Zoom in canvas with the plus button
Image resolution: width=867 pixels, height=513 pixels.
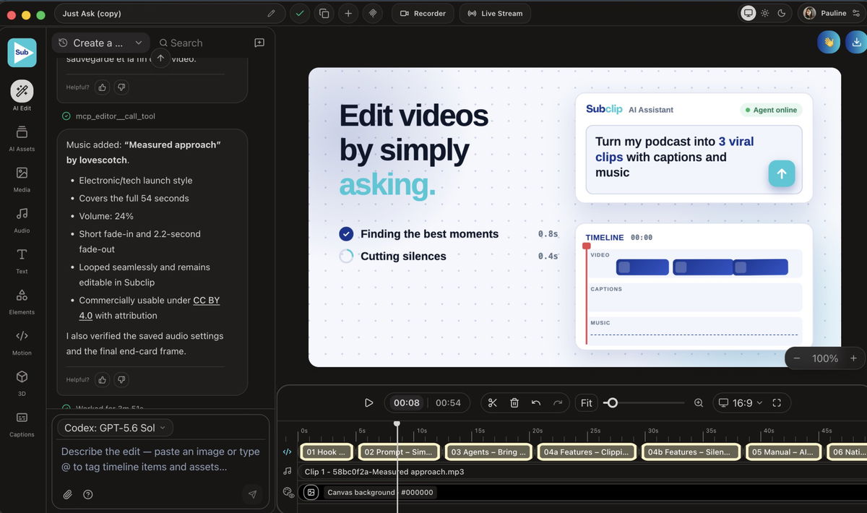click(x=853, y=358)
